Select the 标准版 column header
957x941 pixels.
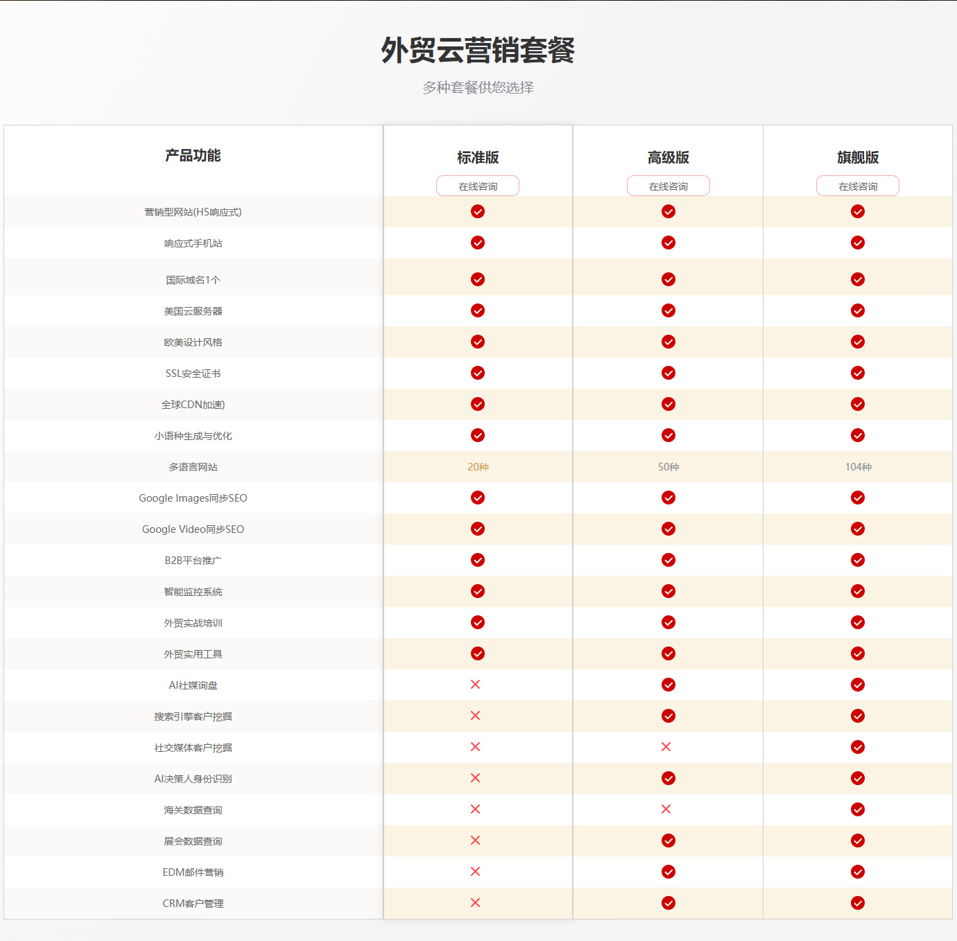coord(478,157)
